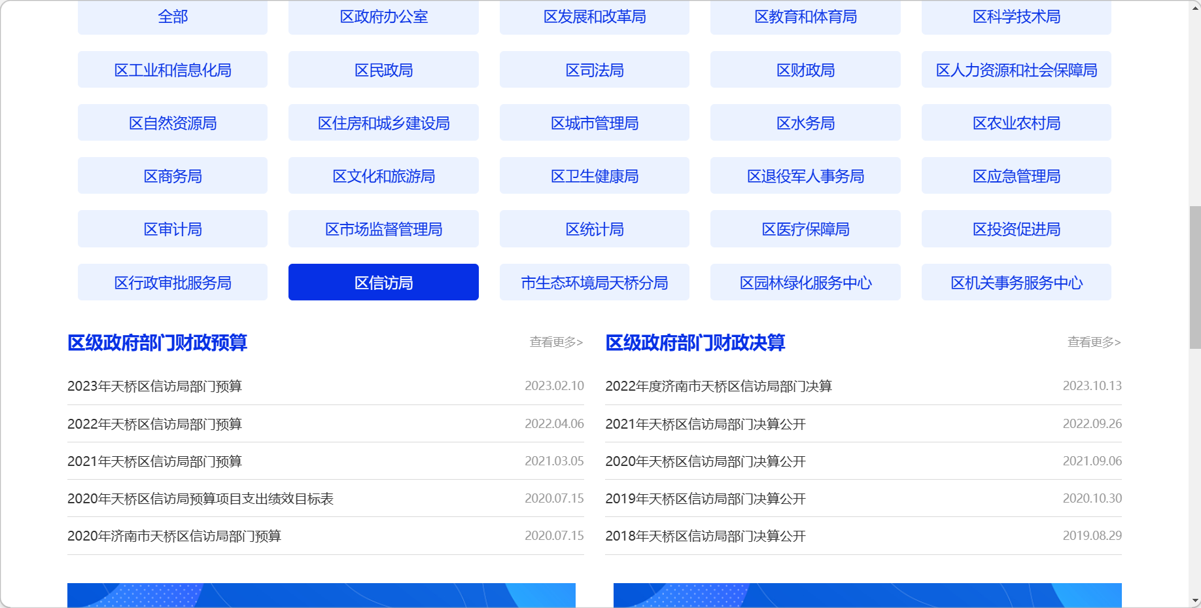Select 区政府办公室 department
This screenshot has height=608, width=1201.
pos(383,17)
